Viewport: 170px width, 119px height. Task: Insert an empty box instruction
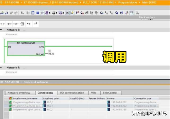coord(22,24)
